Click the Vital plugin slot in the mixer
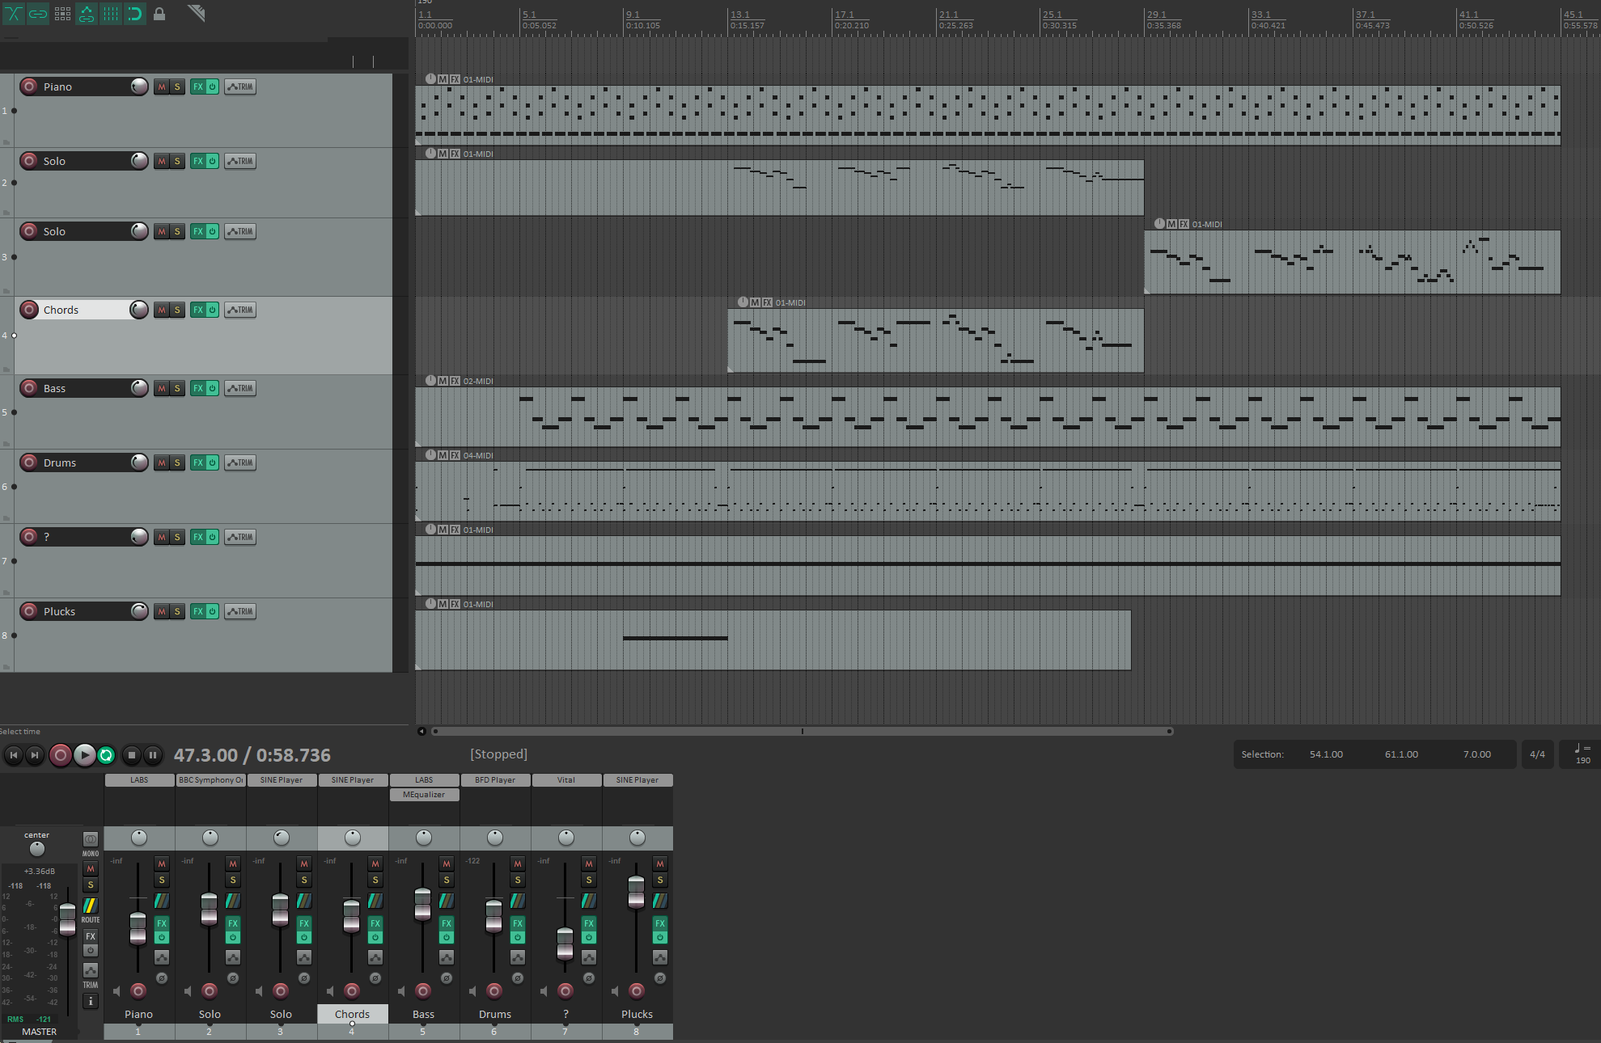 (566, 780)
